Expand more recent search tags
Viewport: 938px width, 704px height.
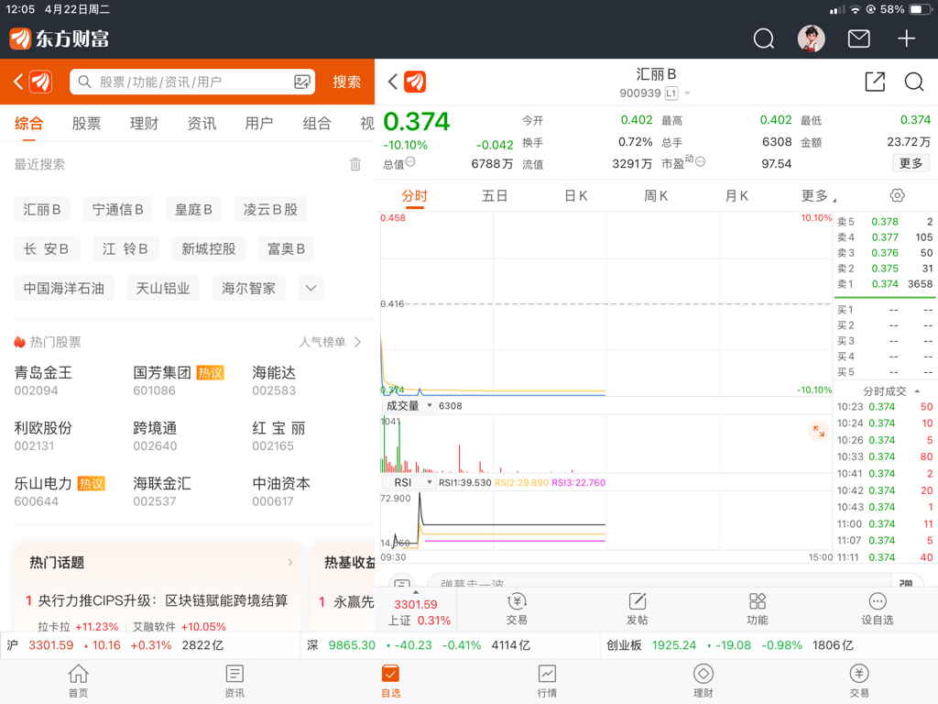[311, 288]
